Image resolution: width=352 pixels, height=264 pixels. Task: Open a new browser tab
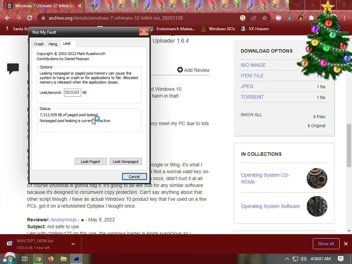(93, 6)
